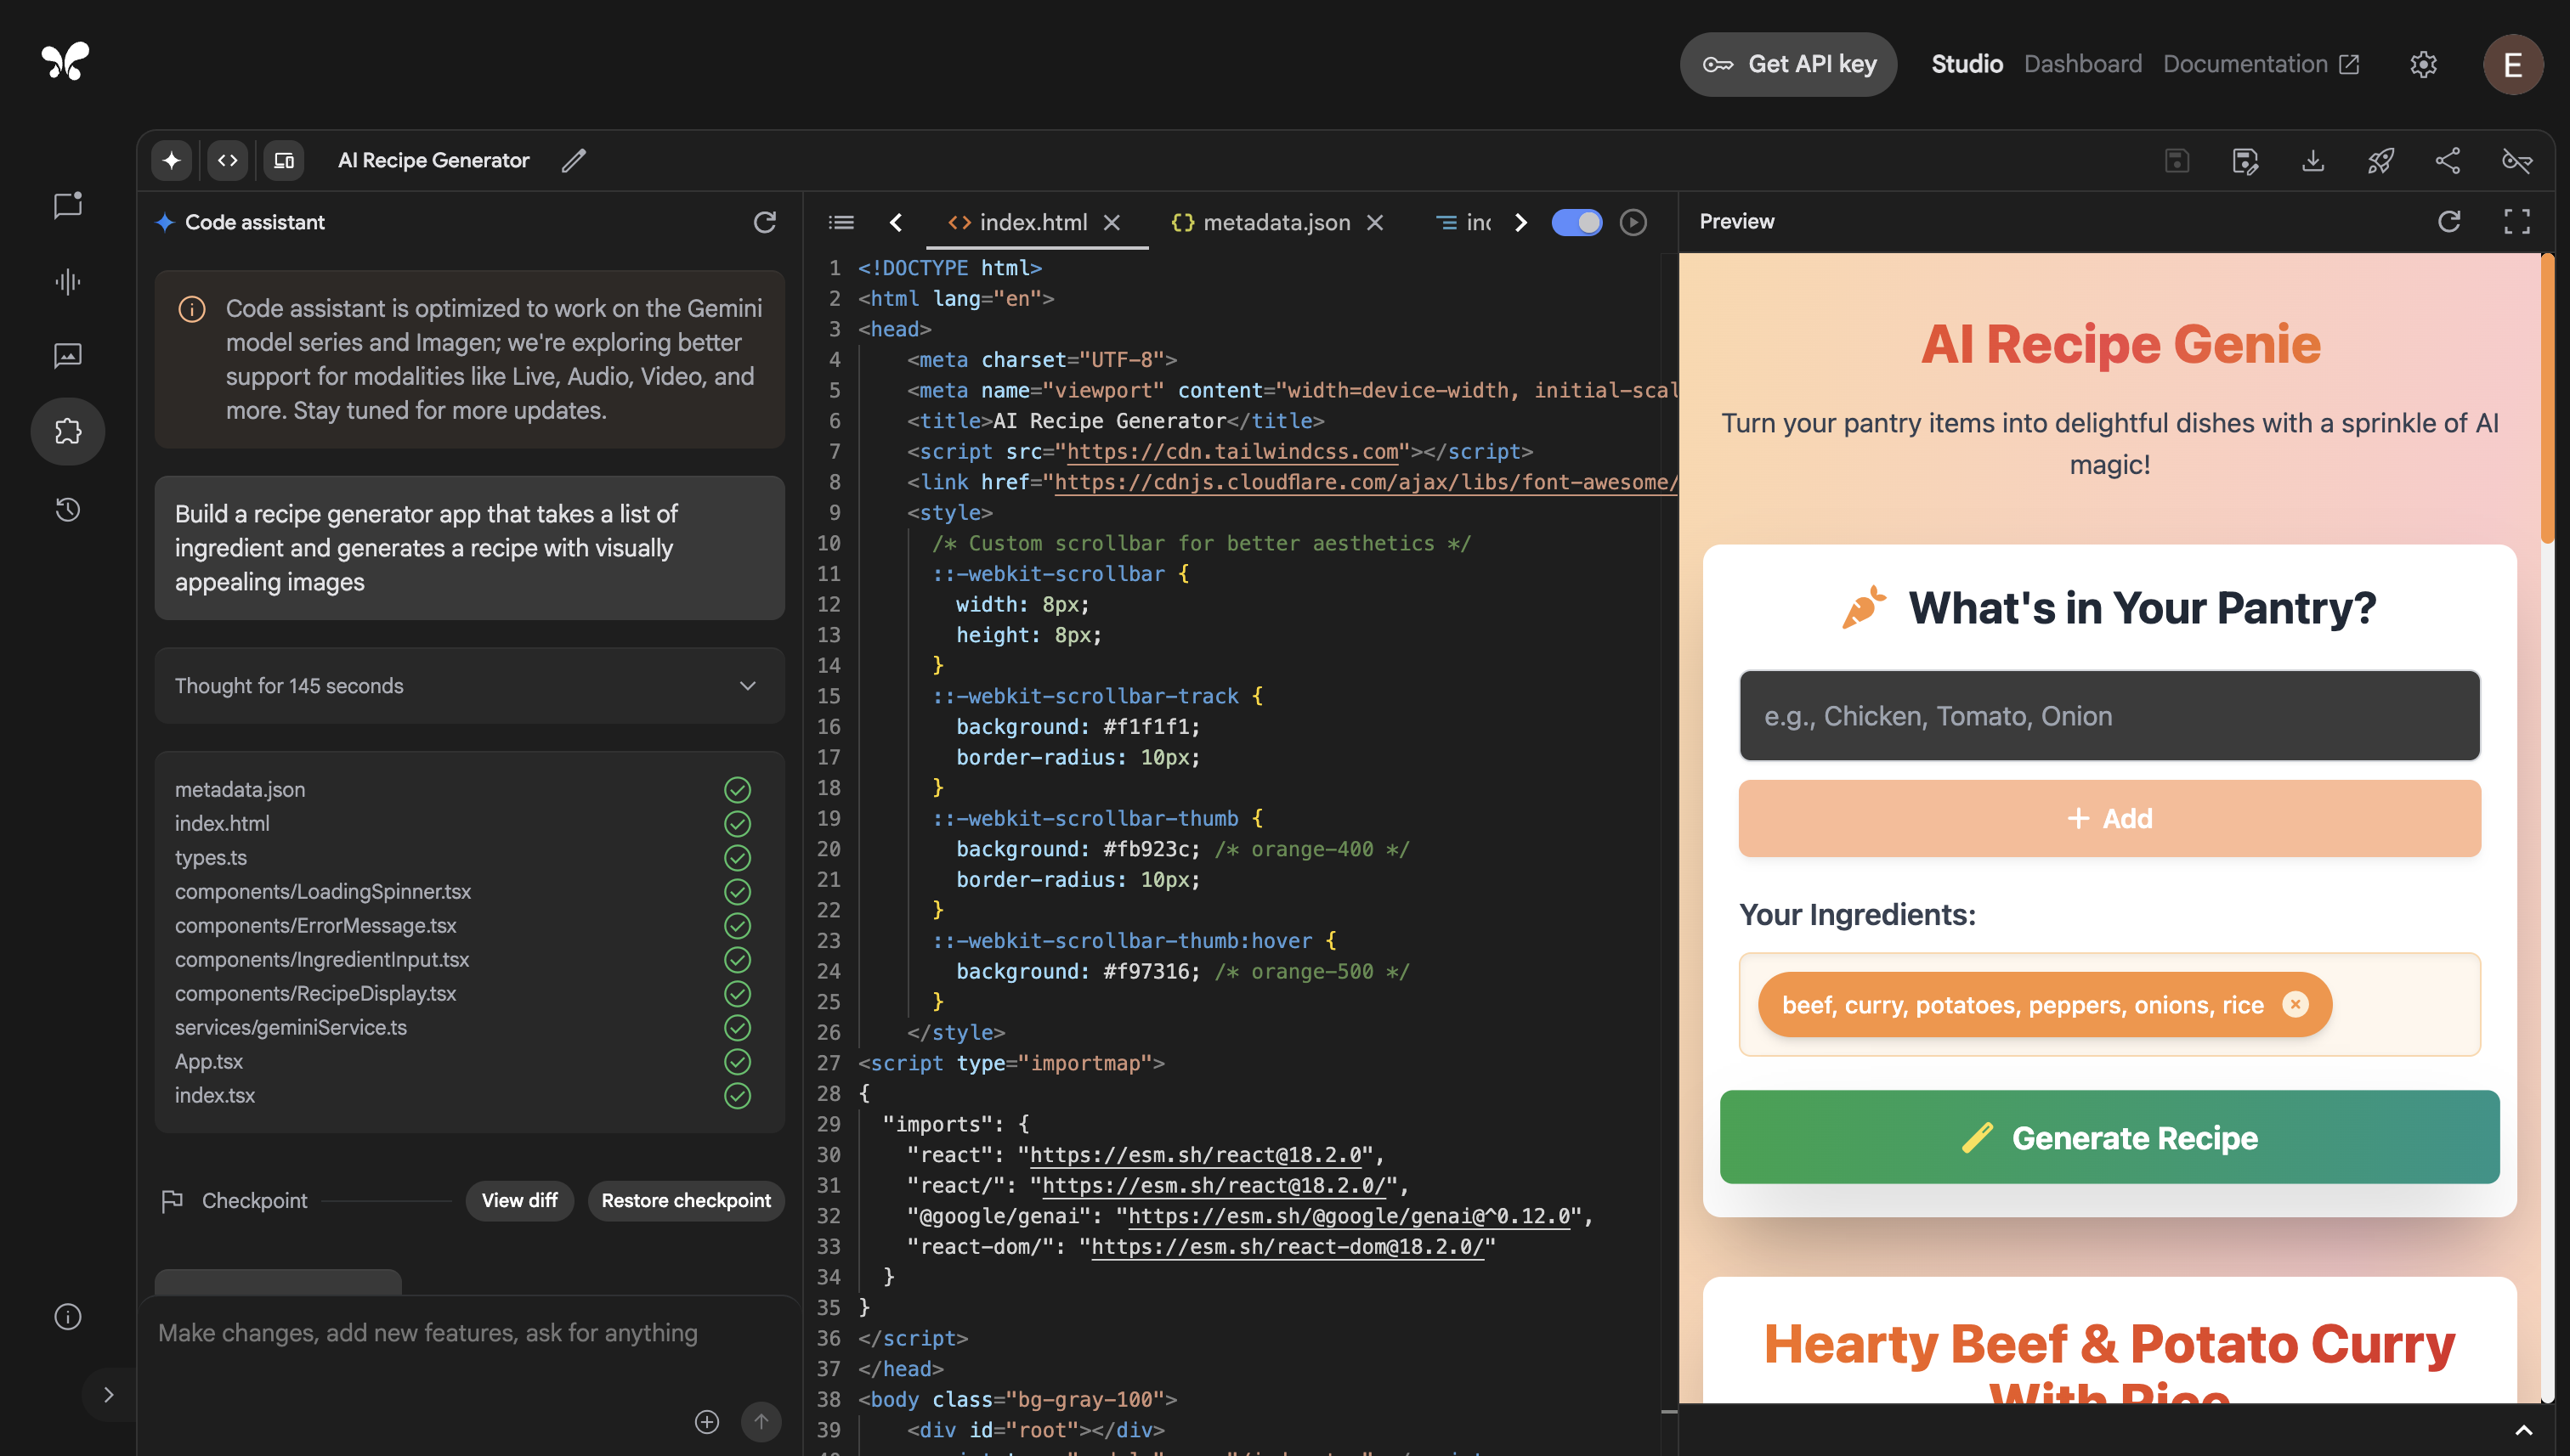
Task: Open the History icon in left sidebar
Action: tap(68, 509)
